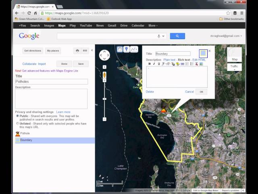The width and height of the screenshot is (258, 194).
Task: Switch description to Plain text
Action: point(169,60)
